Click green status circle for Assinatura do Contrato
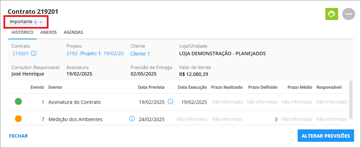Image resolution: width=361 pixels, height=148 pixels. tap(18, 101)
